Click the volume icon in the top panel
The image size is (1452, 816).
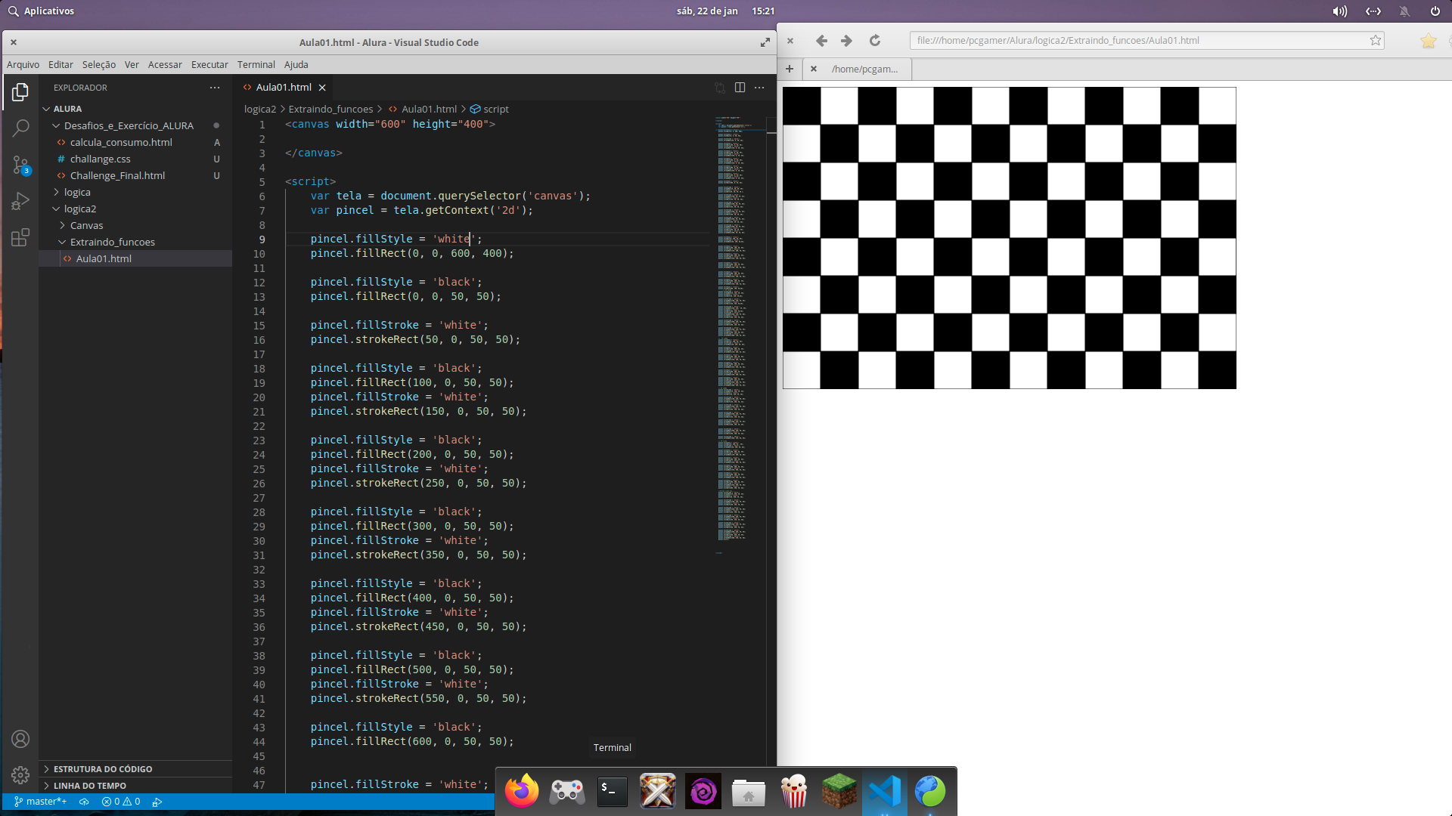(x=1340, y=11)
